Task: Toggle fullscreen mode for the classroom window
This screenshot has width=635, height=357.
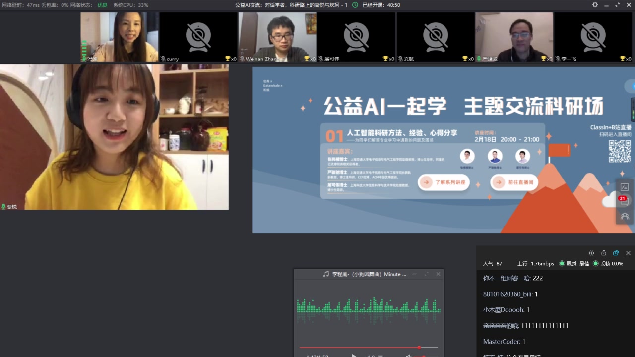Action: tap(617, 5)
